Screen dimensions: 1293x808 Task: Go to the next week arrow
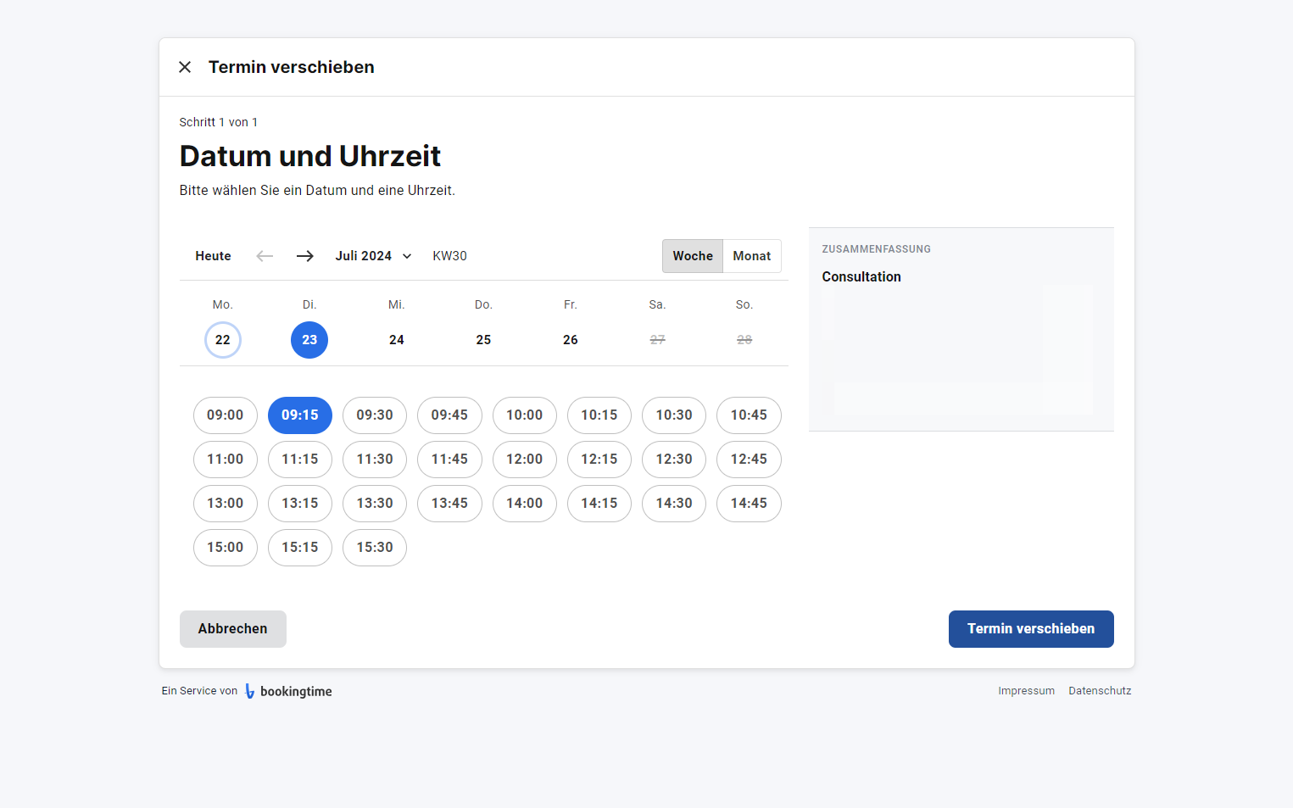click(305, 256)
